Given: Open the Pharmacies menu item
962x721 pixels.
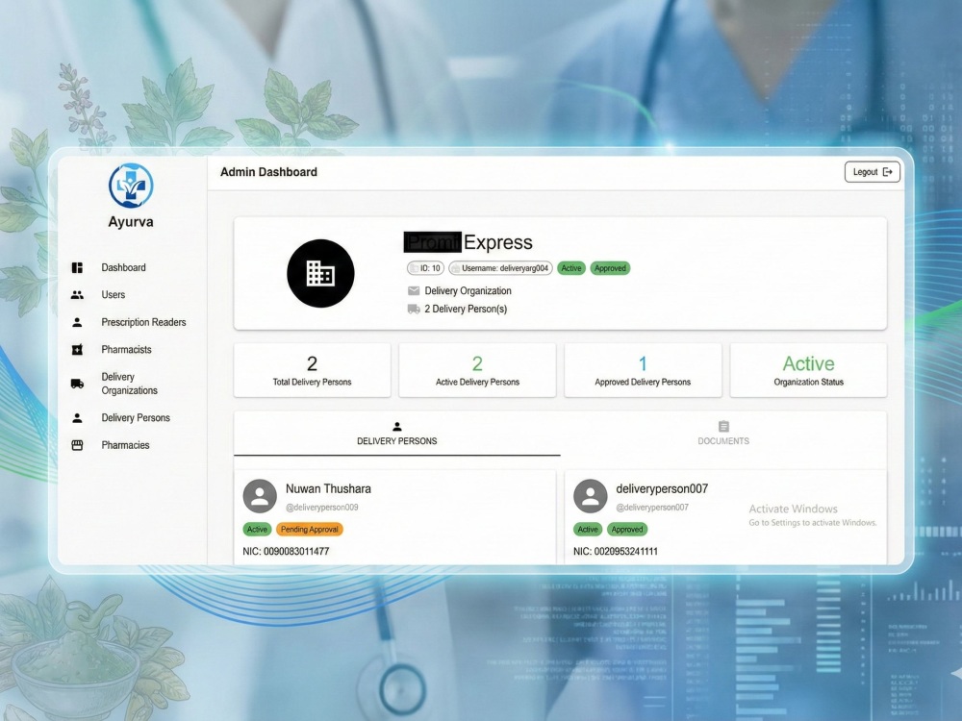Looking at the screenshot, I should pos(125,445).
